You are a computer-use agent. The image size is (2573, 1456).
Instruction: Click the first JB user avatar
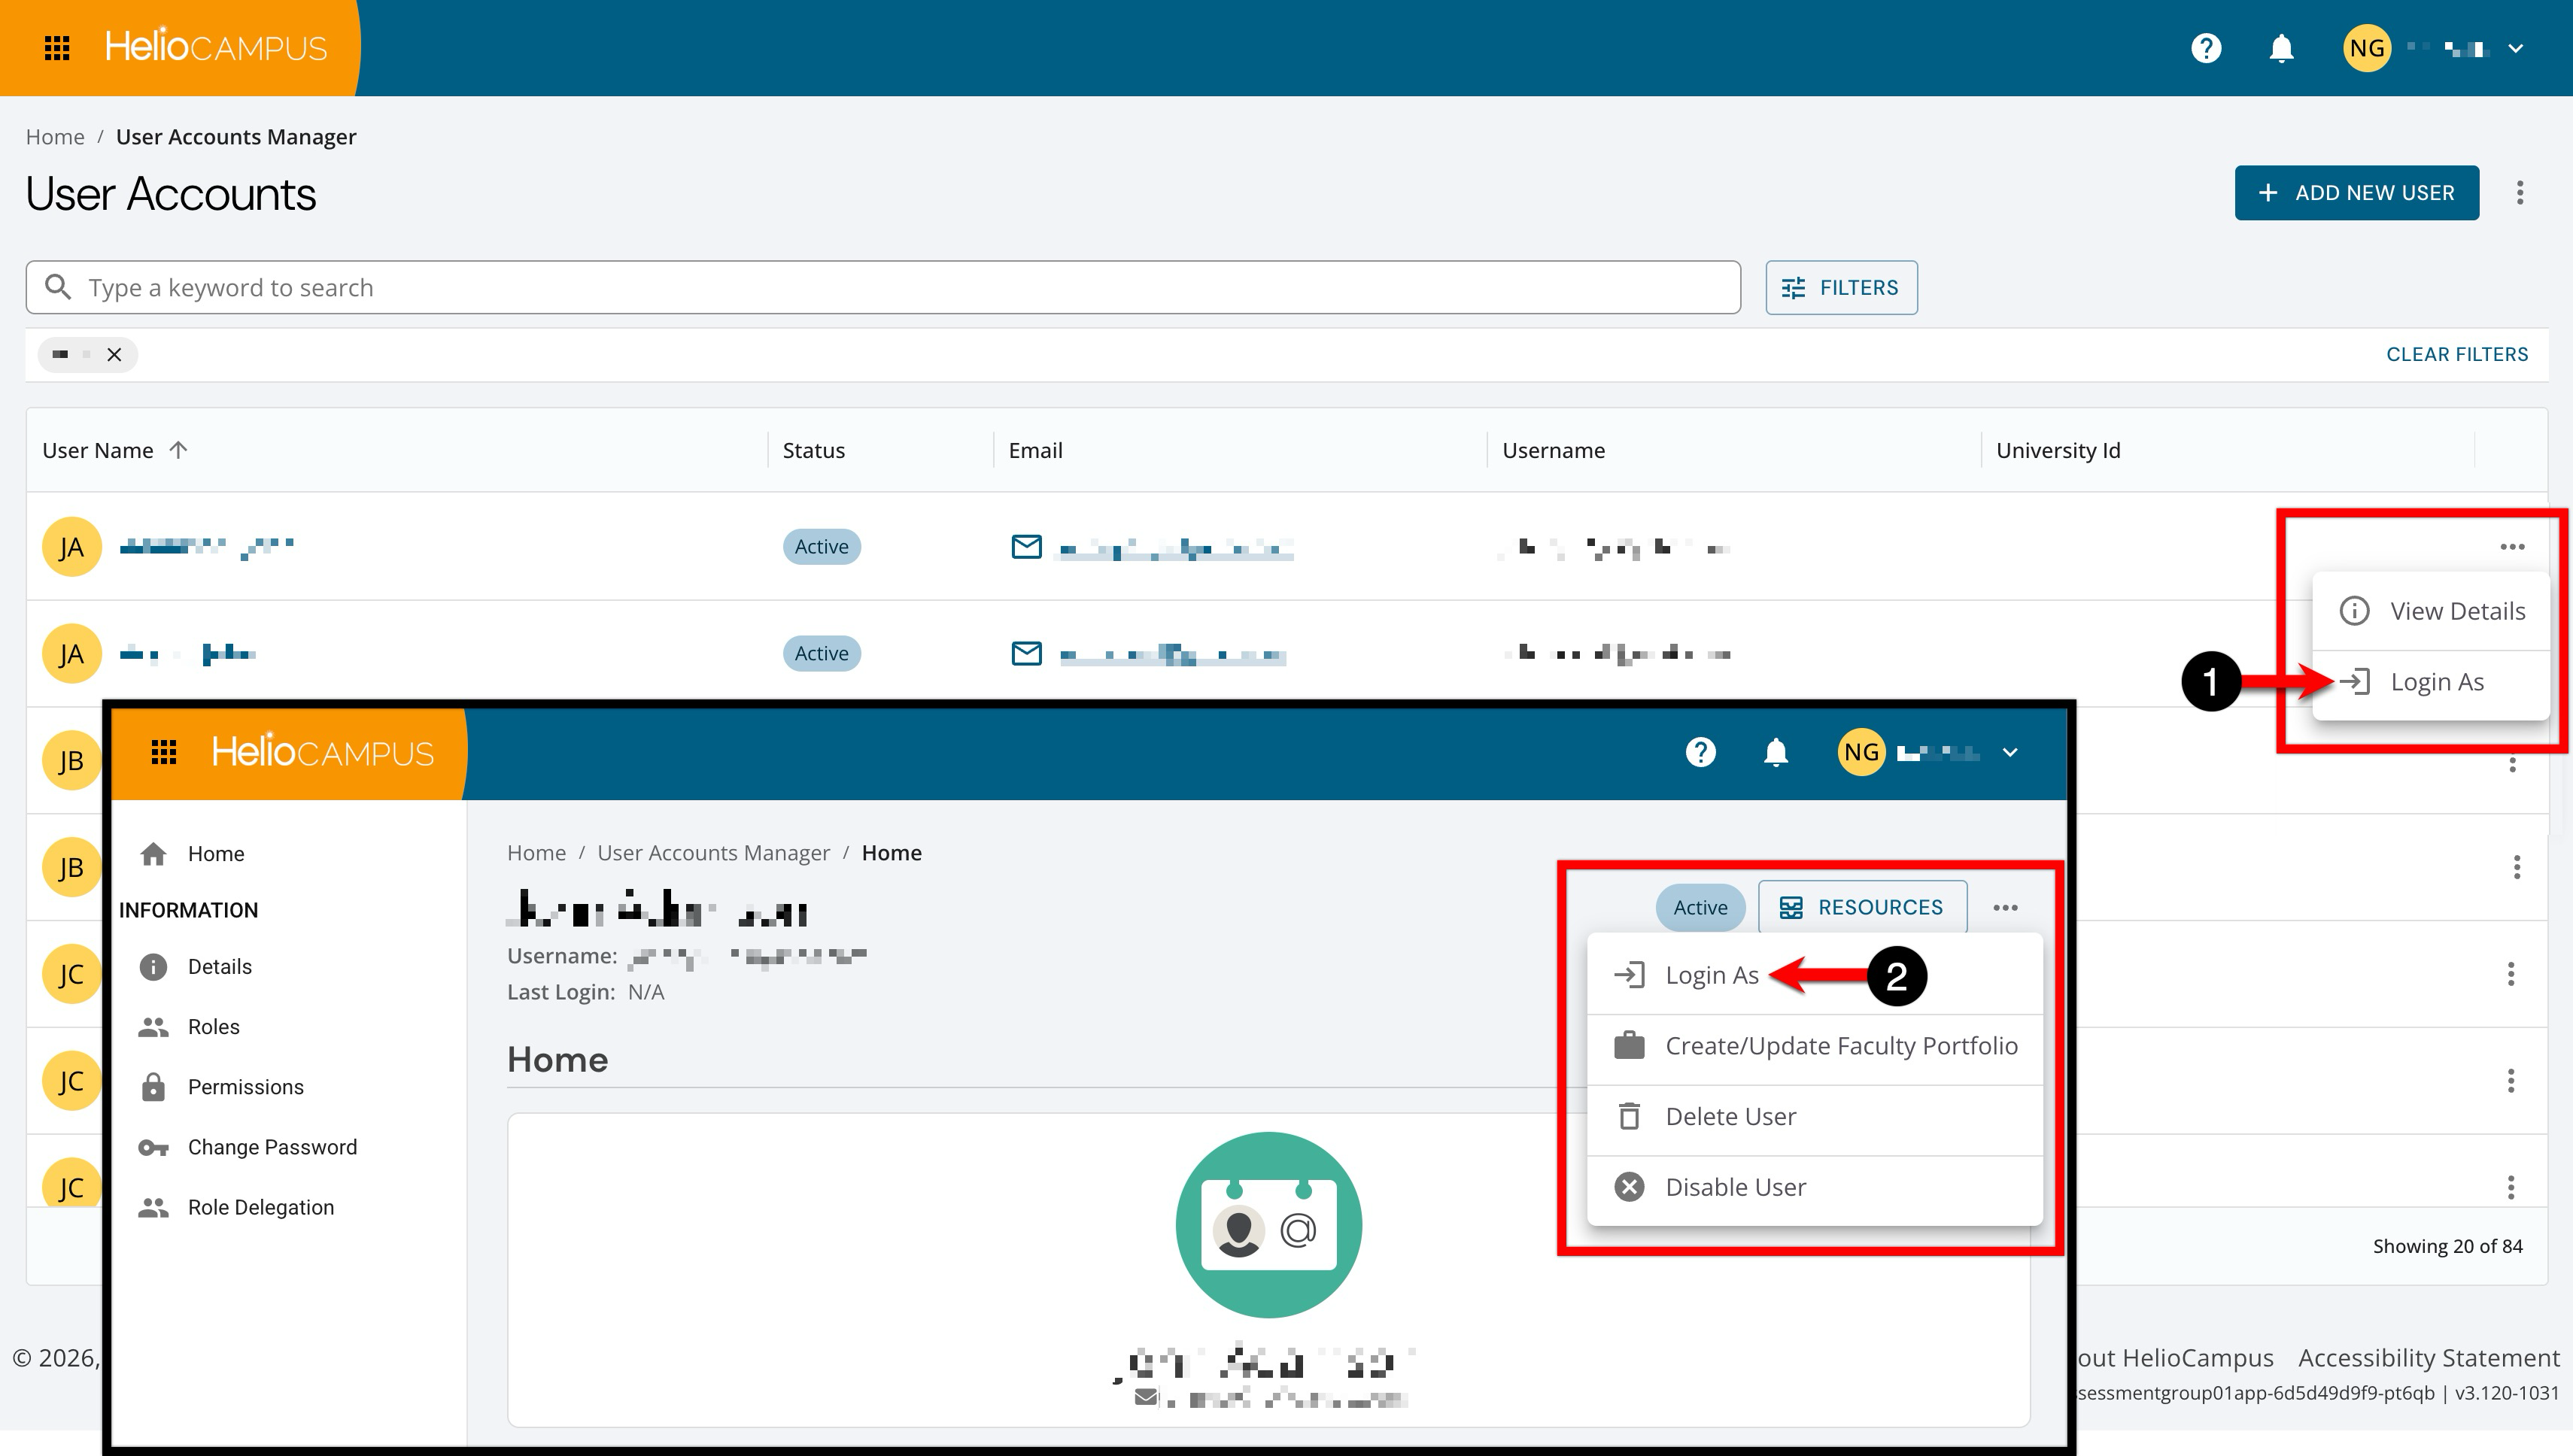click(x=72, y=761)
